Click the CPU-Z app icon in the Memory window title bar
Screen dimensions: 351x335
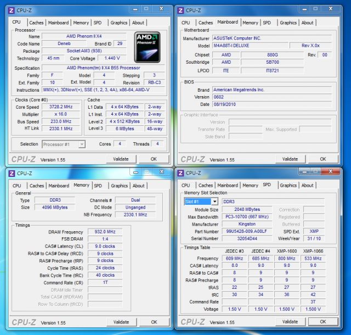click(x=12, y=174)
